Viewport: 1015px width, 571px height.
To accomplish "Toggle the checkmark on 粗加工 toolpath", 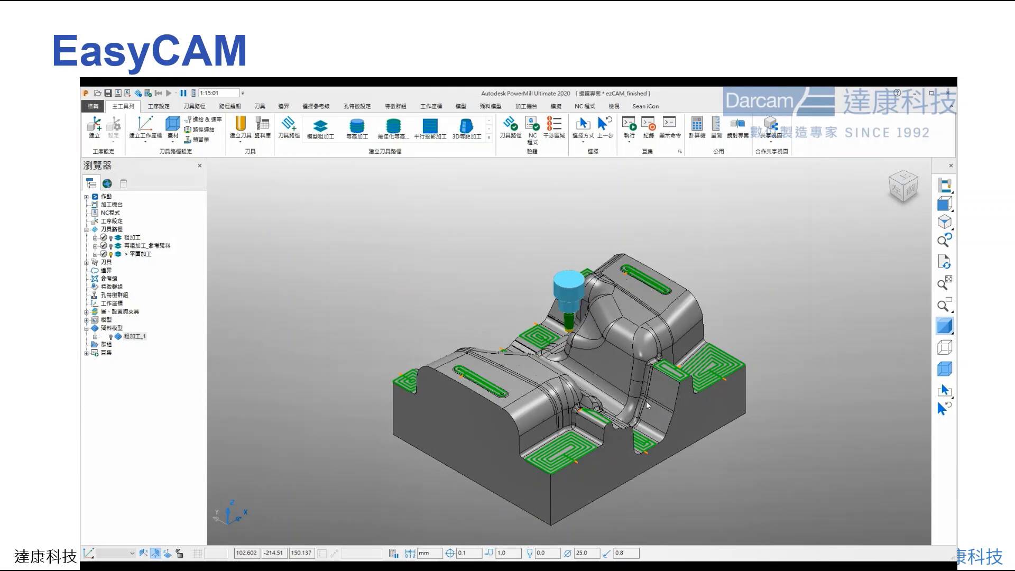I will [104, 237].
